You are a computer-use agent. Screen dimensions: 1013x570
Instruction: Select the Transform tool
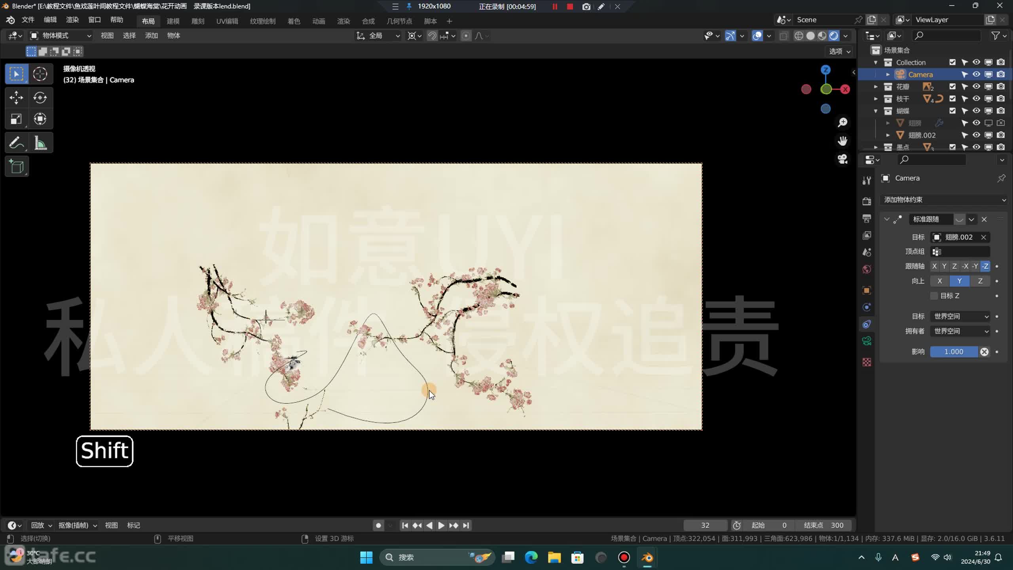coord(40,119)
